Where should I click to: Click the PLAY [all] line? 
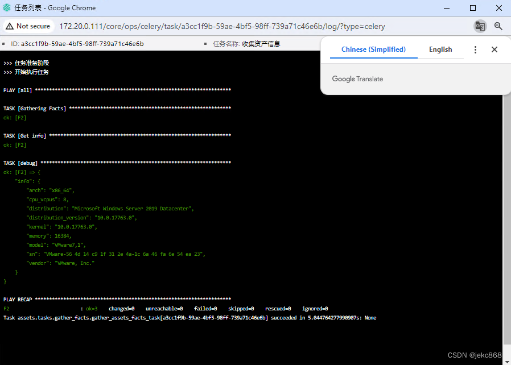(x=117, y=90)
